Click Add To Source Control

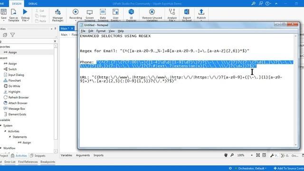(289, 168)
